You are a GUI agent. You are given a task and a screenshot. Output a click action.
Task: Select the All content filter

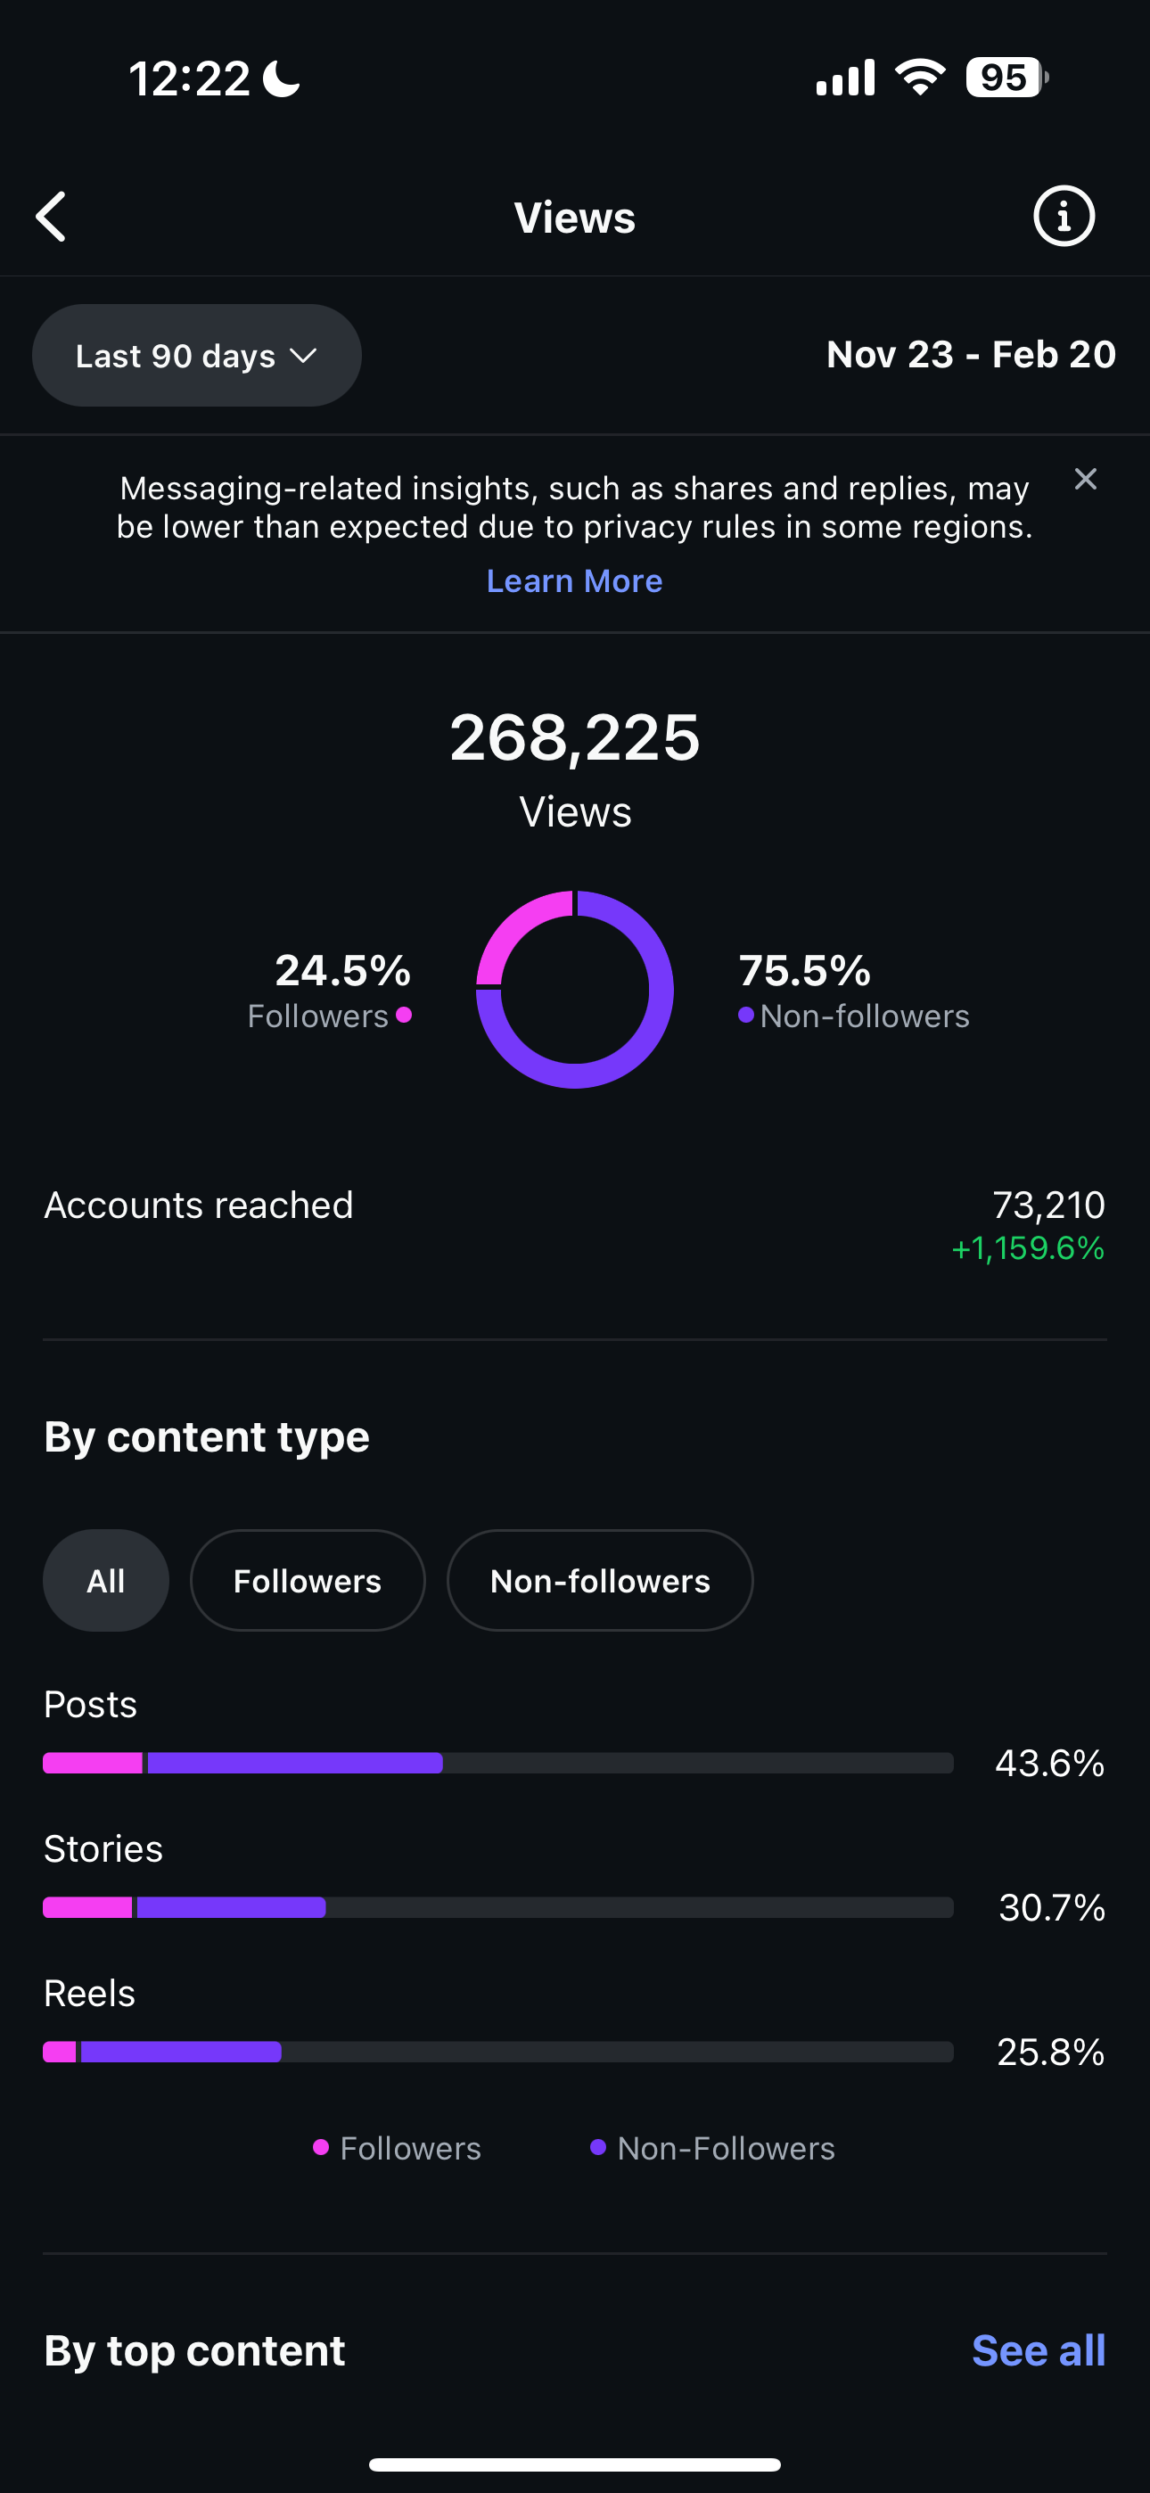point(105,1580)
